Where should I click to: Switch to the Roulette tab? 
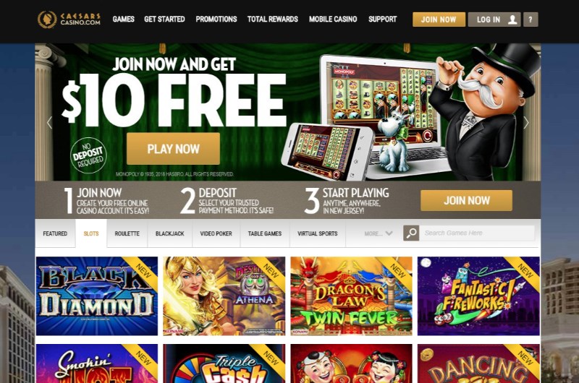pos(127,233)
